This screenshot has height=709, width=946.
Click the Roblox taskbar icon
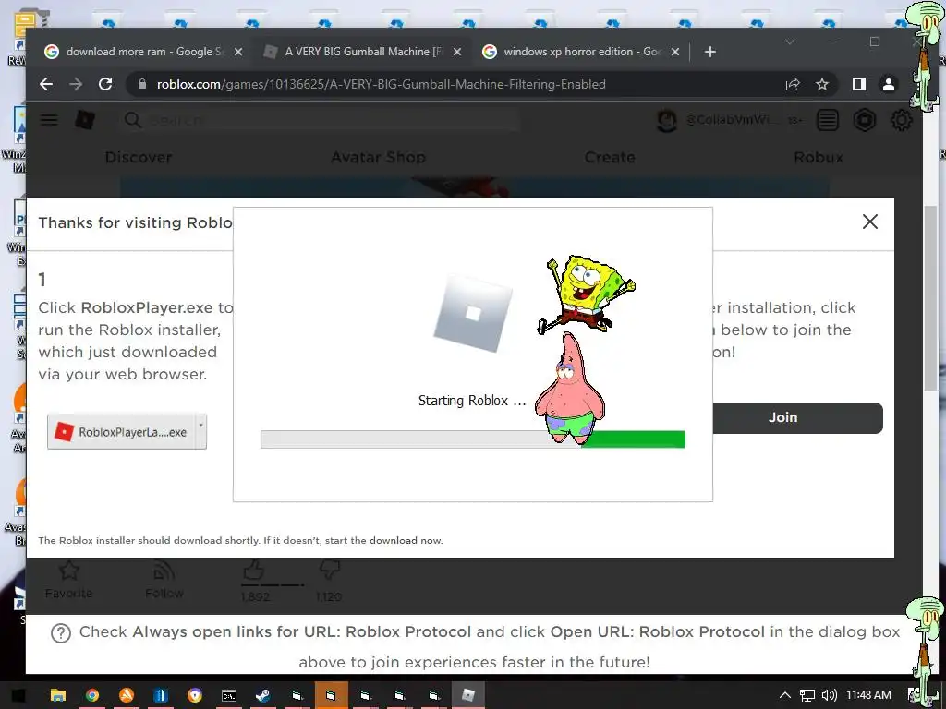click(468, 695)
